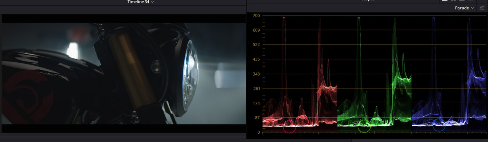This screenshot has width=488, height=142.
Task: Open the Parade scope type dropdown
Action: coord(464,8)
